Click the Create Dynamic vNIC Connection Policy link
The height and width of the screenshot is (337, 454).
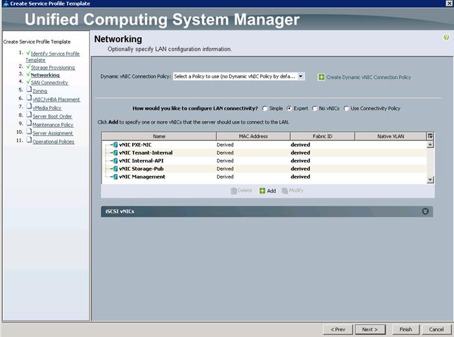click(369, 77)
